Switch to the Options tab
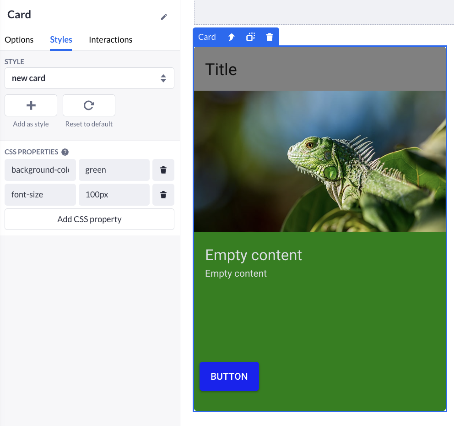This screenshot has height=426, width=454. (x=19, y=40)
